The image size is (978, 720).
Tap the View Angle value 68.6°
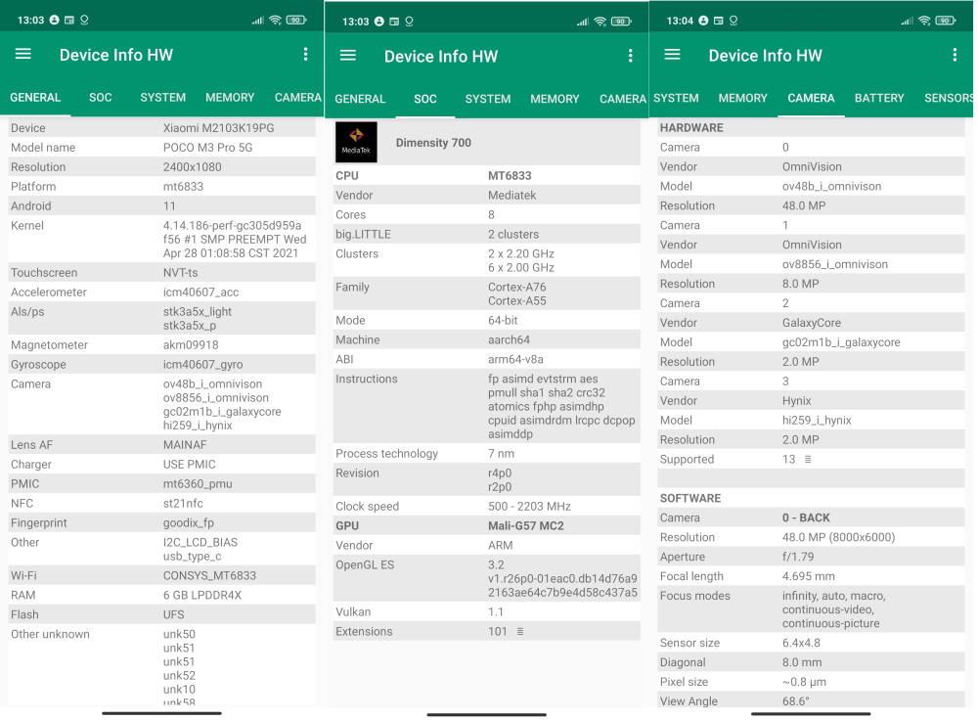click(796, 701)
